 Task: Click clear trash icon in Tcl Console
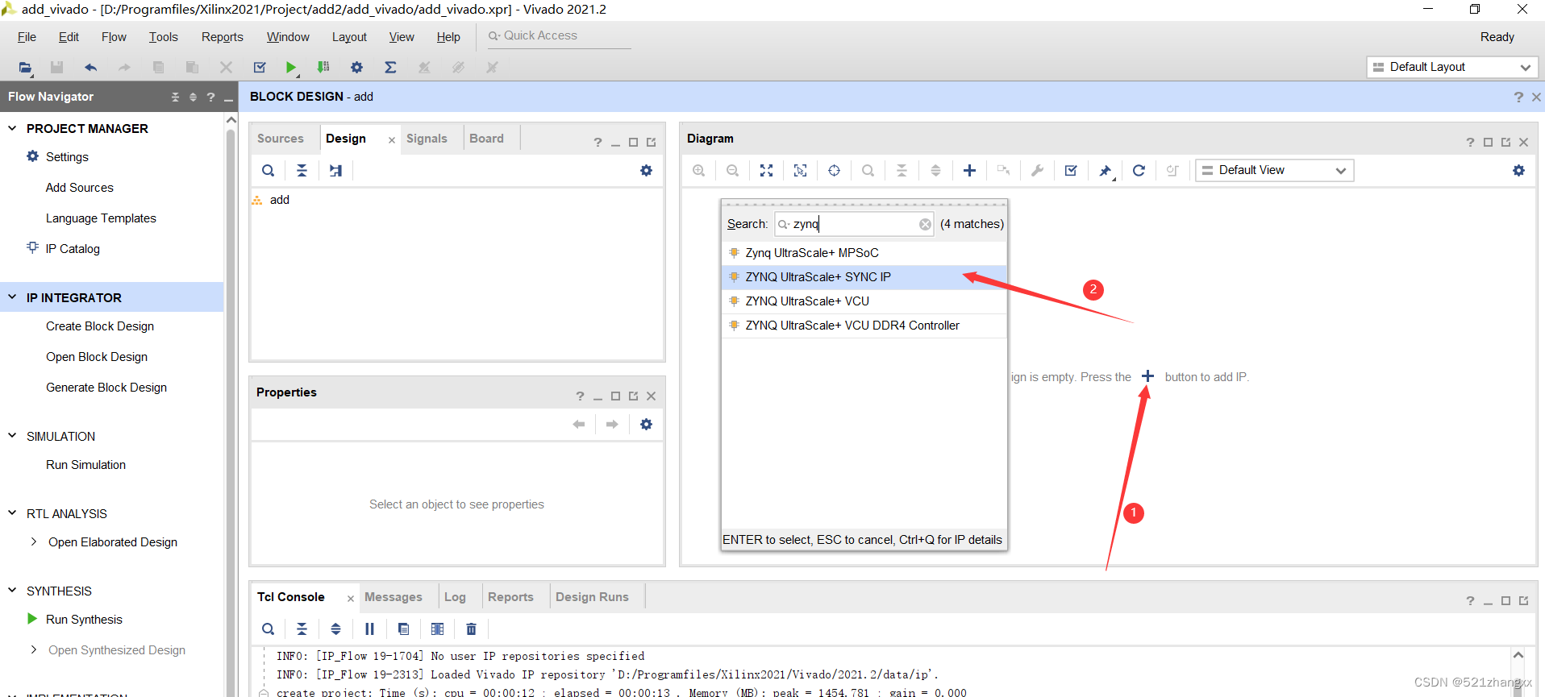pyautogui.click(x=471, y=629)
